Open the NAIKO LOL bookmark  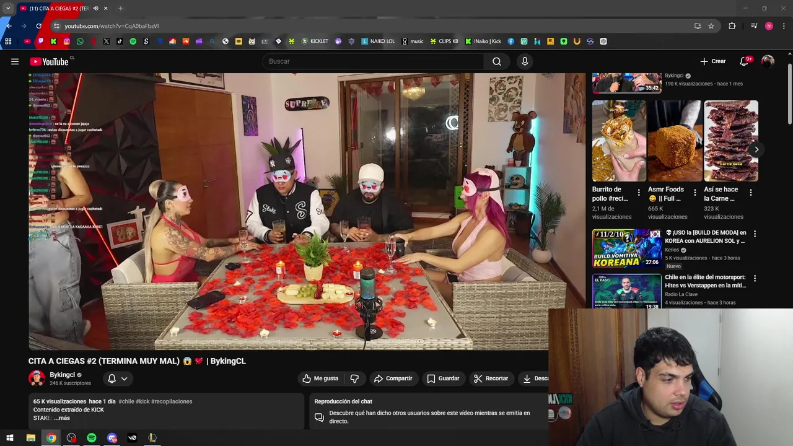378,42
